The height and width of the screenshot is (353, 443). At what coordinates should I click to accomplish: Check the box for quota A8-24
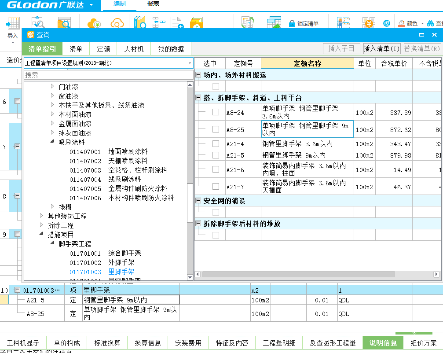[x=216, y=112]
